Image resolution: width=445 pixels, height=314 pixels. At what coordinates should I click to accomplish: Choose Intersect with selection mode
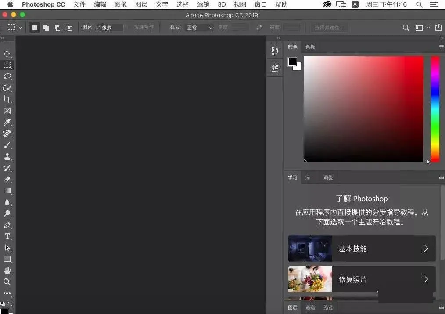pyautogui.click(x=68, y=28)
